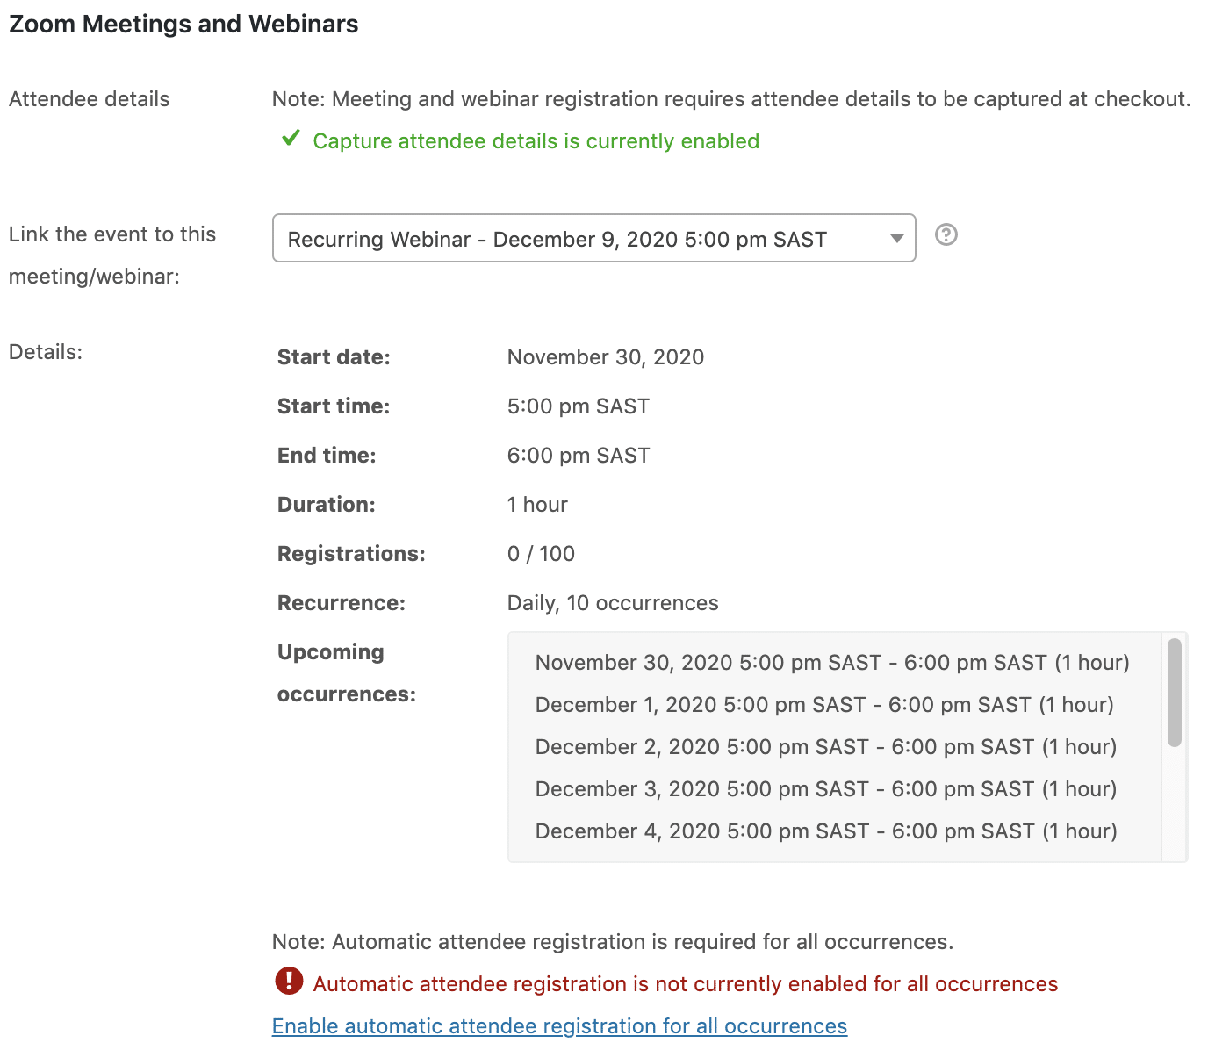Image resolution: width=1208 pixels, height=1057 pixels.
Task: Click the note about attendee details at checkout
Action: point(731,99)
